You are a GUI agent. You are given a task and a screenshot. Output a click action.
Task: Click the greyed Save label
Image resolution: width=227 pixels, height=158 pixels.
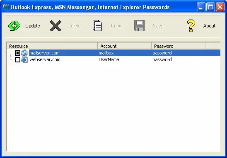coord(158,26)
